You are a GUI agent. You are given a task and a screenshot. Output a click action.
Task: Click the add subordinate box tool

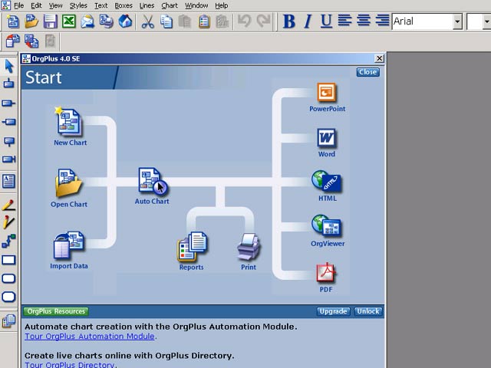(x=8, y=84)
